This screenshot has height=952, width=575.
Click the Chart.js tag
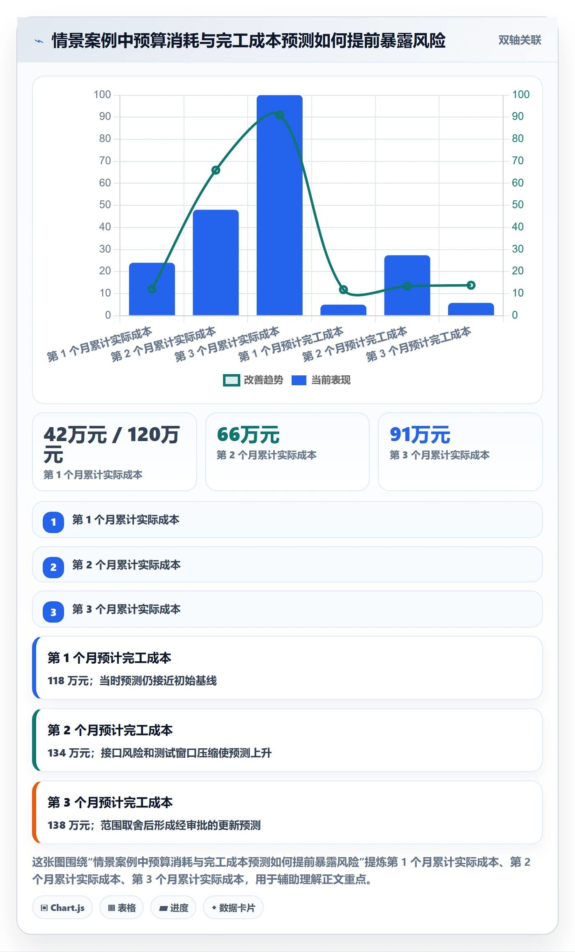[x=62, y=908]
